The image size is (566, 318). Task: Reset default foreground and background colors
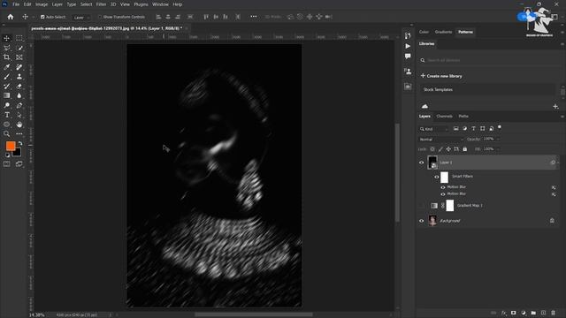tap(7, 155)
